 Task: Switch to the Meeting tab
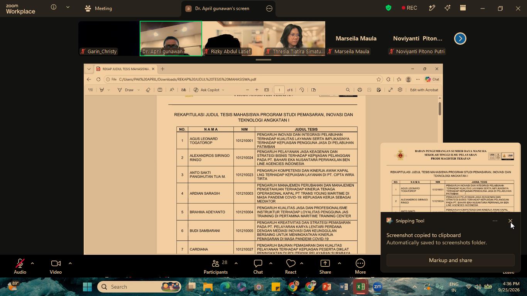click(99, 8)
